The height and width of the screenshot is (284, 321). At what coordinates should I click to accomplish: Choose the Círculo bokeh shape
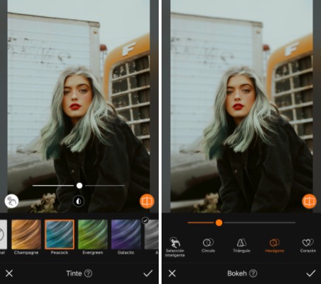tap(208, 245)
